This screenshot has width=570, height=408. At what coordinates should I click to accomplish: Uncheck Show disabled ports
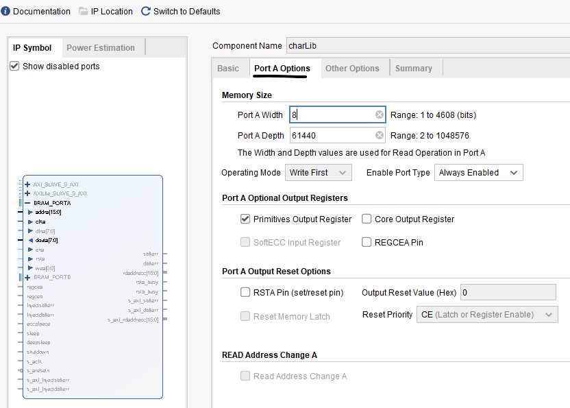pyautogui.click(x=14, y=67)
